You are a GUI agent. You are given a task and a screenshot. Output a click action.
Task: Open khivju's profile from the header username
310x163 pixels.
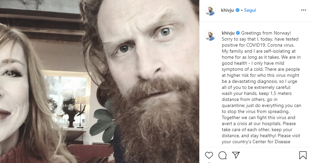[228, 10]
